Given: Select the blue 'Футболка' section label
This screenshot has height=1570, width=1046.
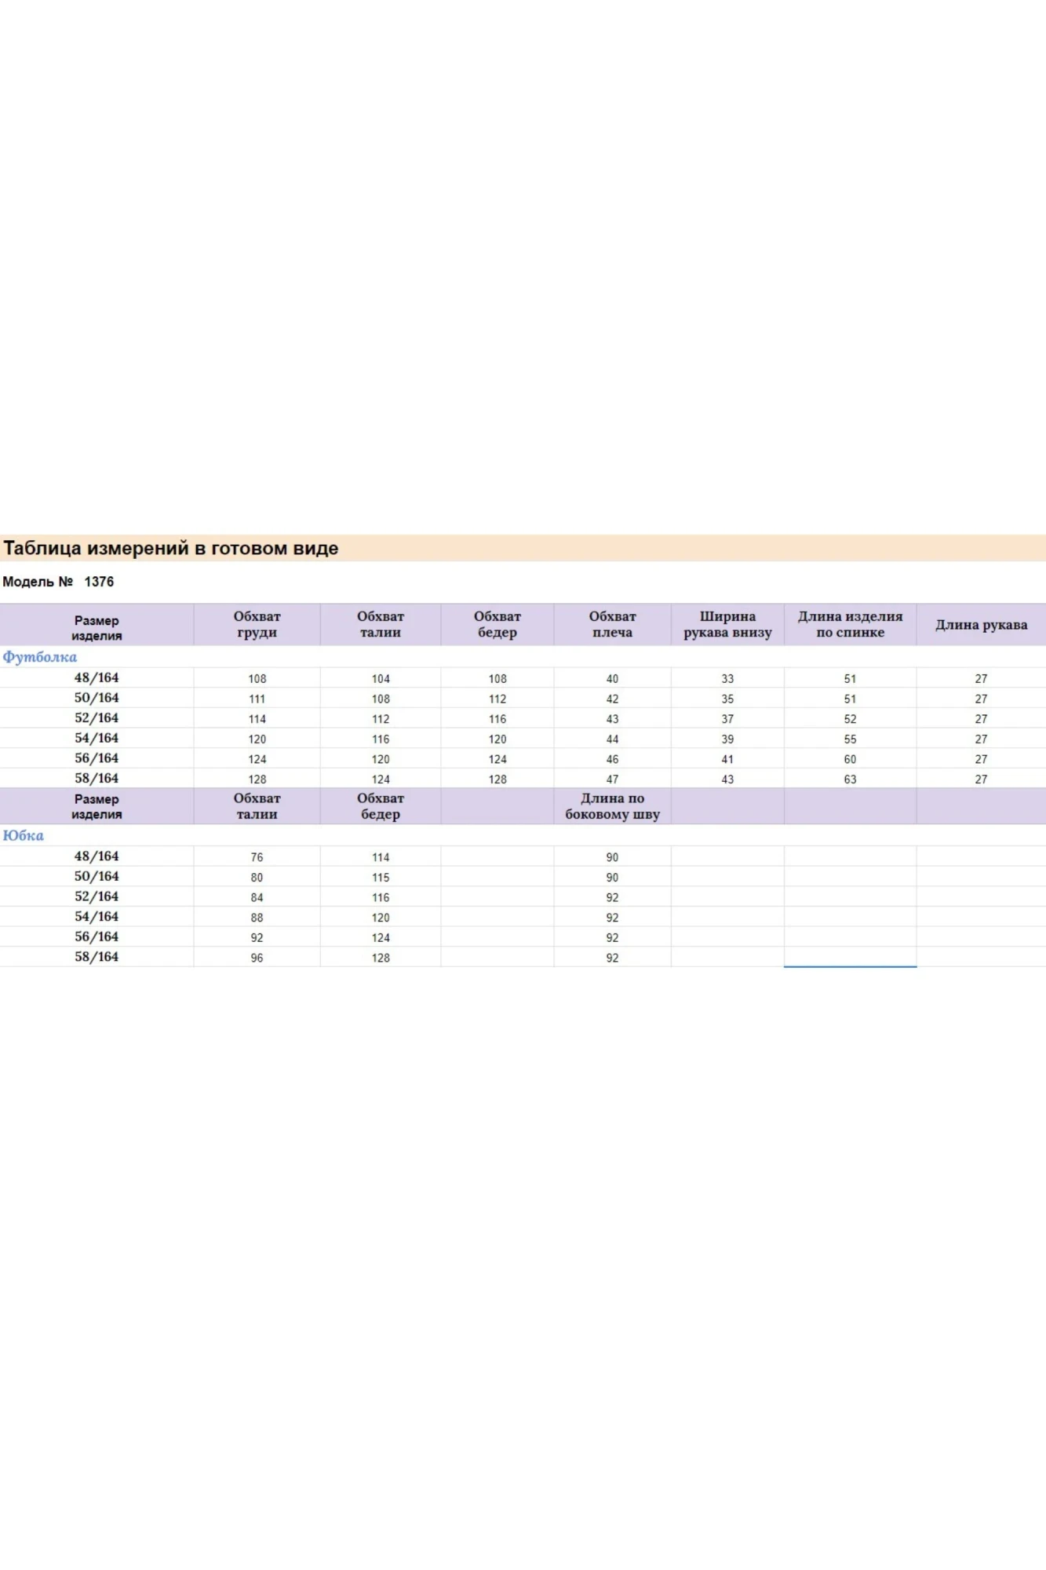Looking at the screenshot, I should coord(40,657).
